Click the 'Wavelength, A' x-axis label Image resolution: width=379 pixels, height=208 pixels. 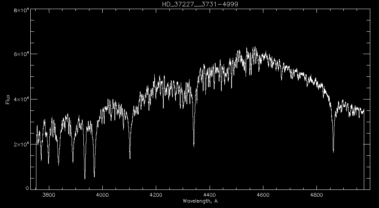point(200,201)
